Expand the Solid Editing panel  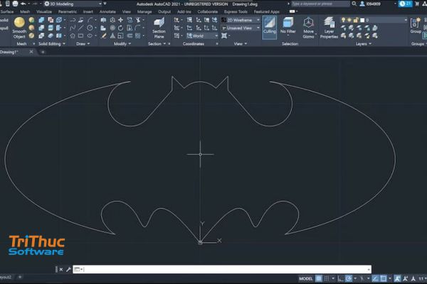(x=52, y=44)
